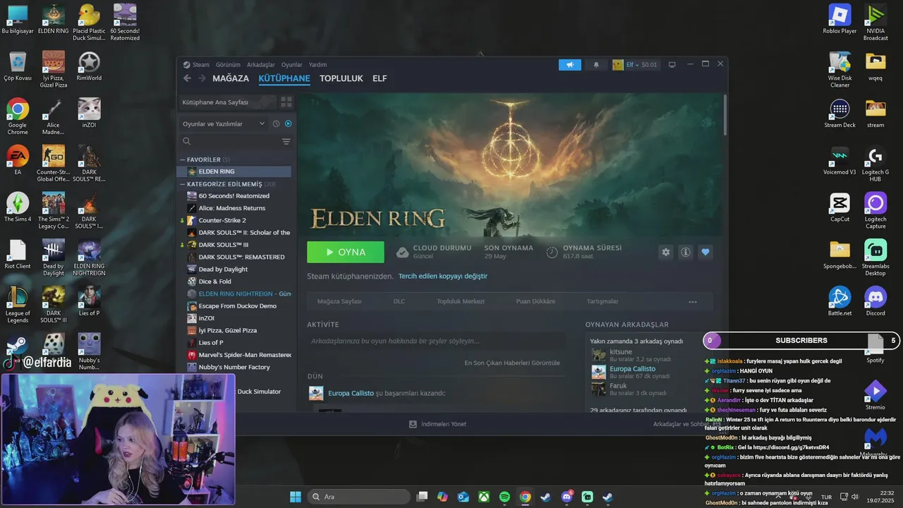Screen dimensions: 903x508
Task: Open the Stream Deck desktop icon
Action: tap(840, 114)
